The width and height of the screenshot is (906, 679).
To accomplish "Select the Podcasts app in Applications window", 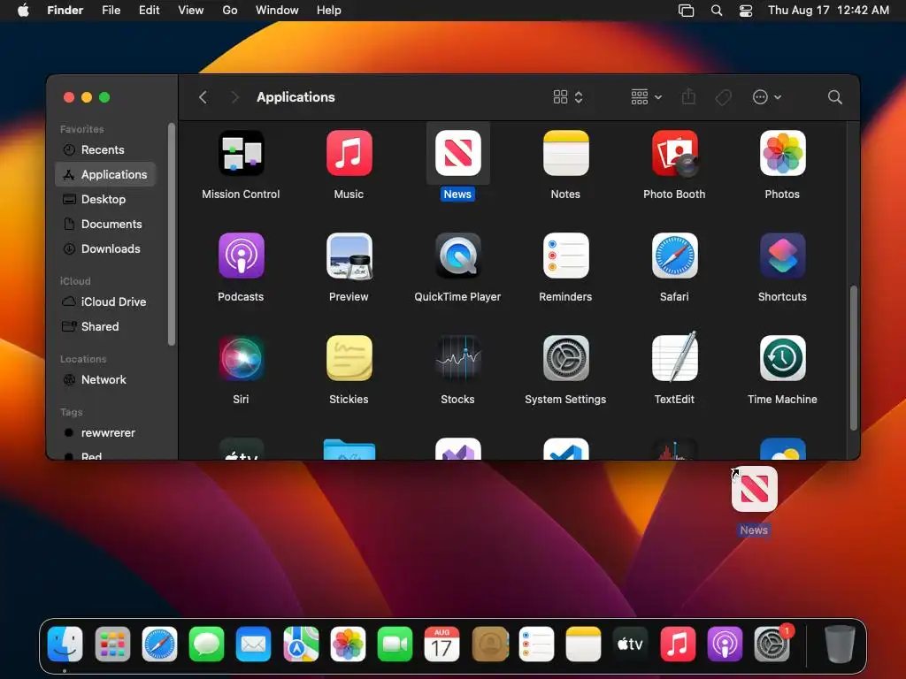I will coord(241,256).
